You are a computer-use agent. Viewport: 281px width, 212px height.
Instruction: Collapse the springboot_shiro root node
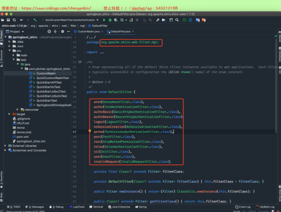pos(6,37)
